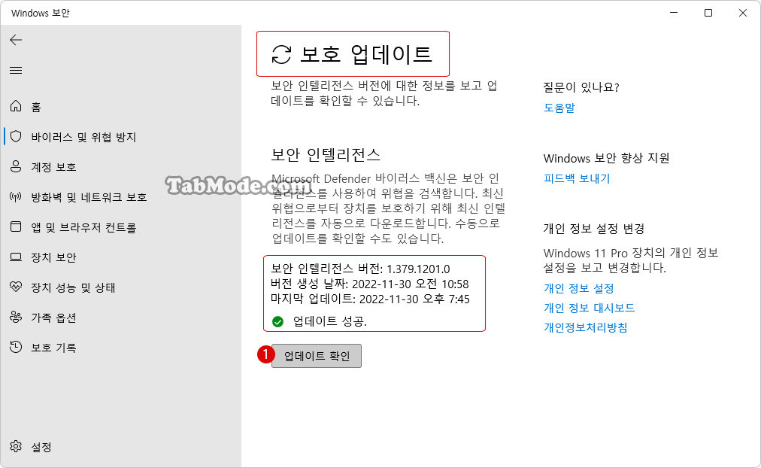
Task: Click the 질문이 있나요? heading
Action: (581, 87)
